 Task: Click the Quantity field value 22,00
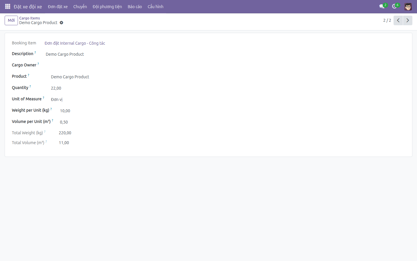tap(56, 88)
